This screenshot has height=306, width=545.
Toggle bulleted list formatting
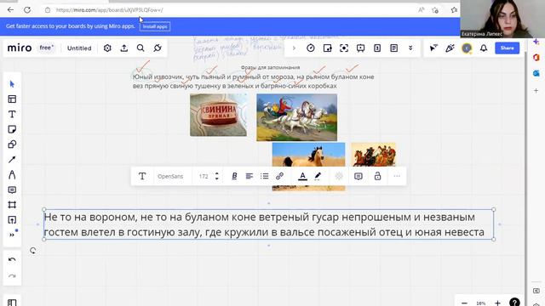click(x=265, y=176)
